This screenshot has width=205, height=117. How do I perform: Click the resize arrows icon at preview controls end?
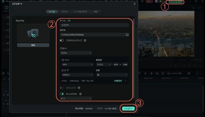[200, 66]
